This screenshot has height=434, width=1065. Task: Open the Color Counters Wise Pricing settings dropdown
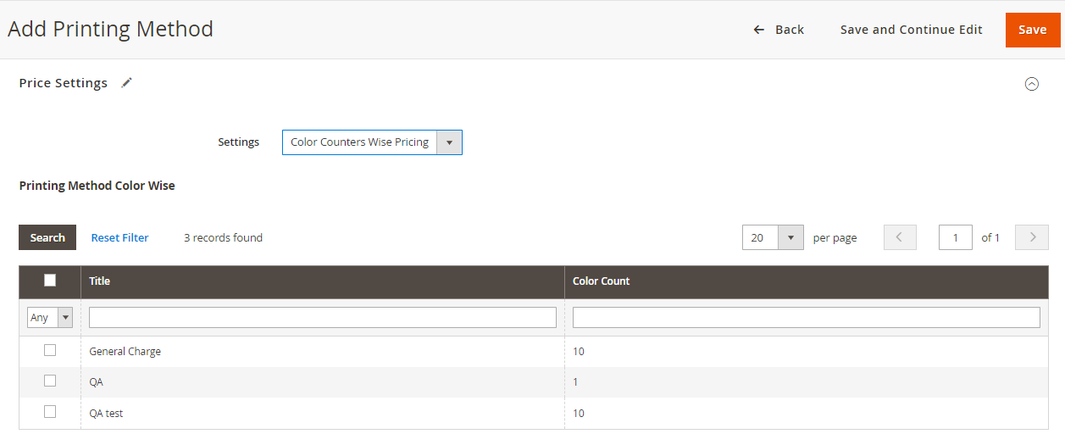coord(372,142)
